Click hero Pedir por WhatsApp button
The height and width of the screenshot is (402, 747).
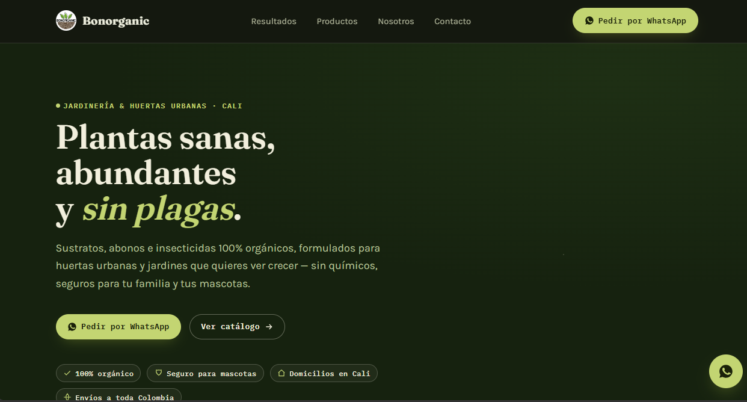pyautogui.click(x=118, y=327)
